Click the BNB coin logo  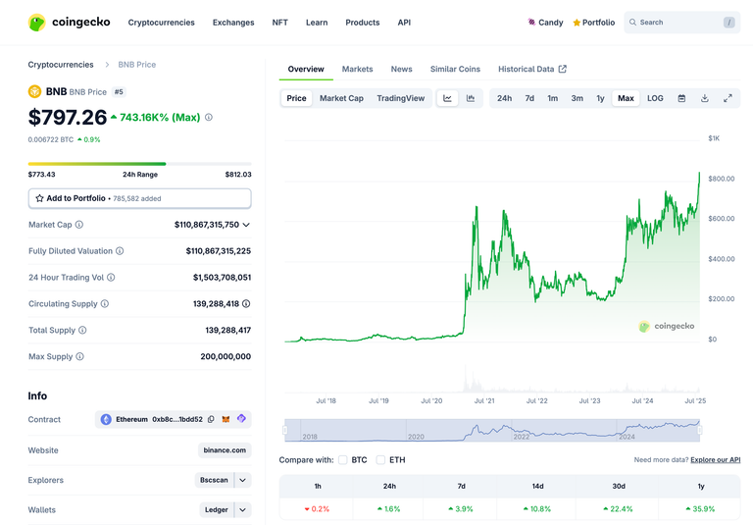[34, 91]
